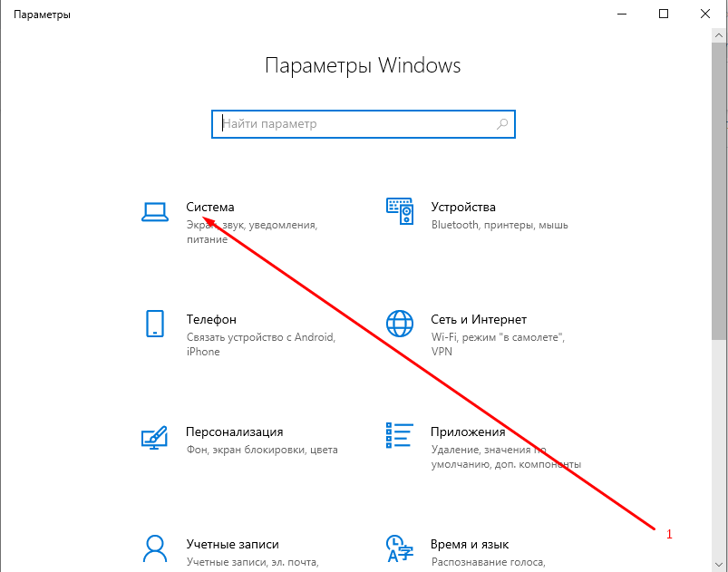The image size is (728, 572).
Task: Open the Personalization monitor-brush icon
Action: 155,437
